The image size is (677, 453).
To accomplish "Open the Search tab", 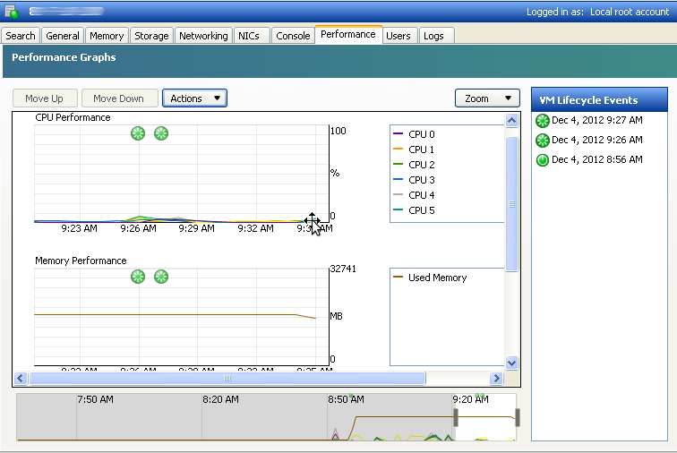I will pos(21,36).
